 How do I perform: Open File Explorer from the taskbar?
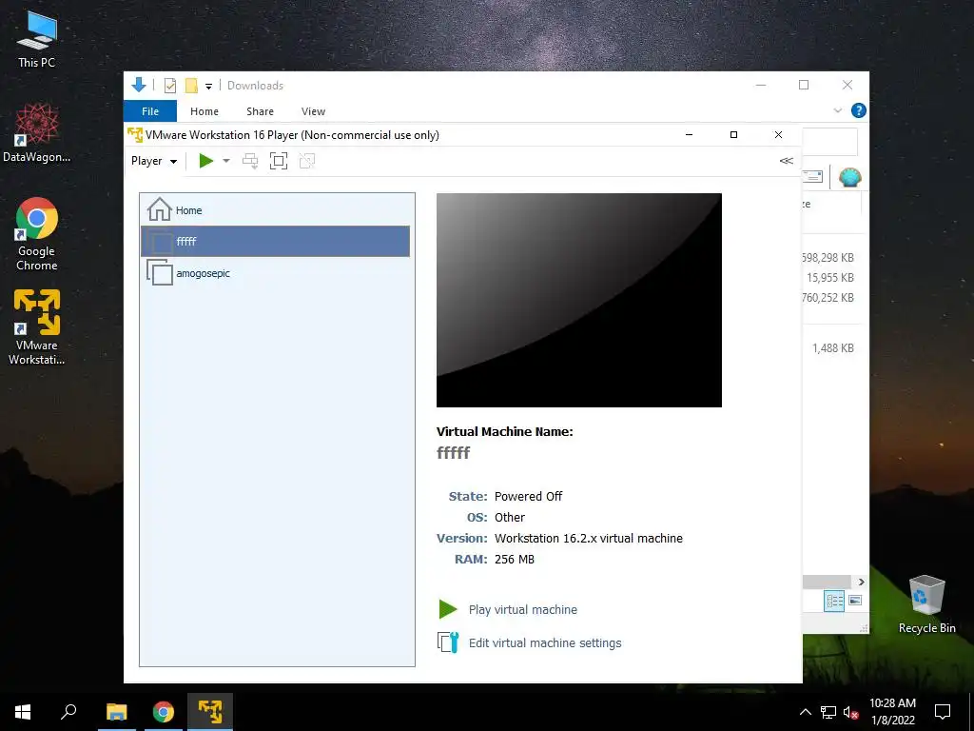(x=116, y=712)
